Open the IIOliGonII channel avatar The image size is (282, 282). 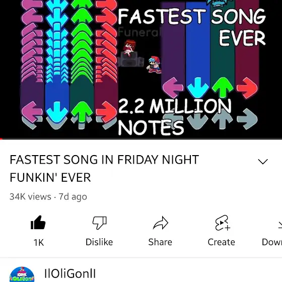tap(22, 274)
